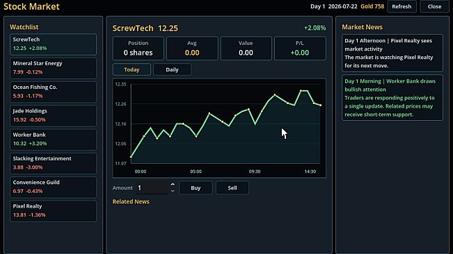Open the Worker Bank bullish news item

point(392,98)
